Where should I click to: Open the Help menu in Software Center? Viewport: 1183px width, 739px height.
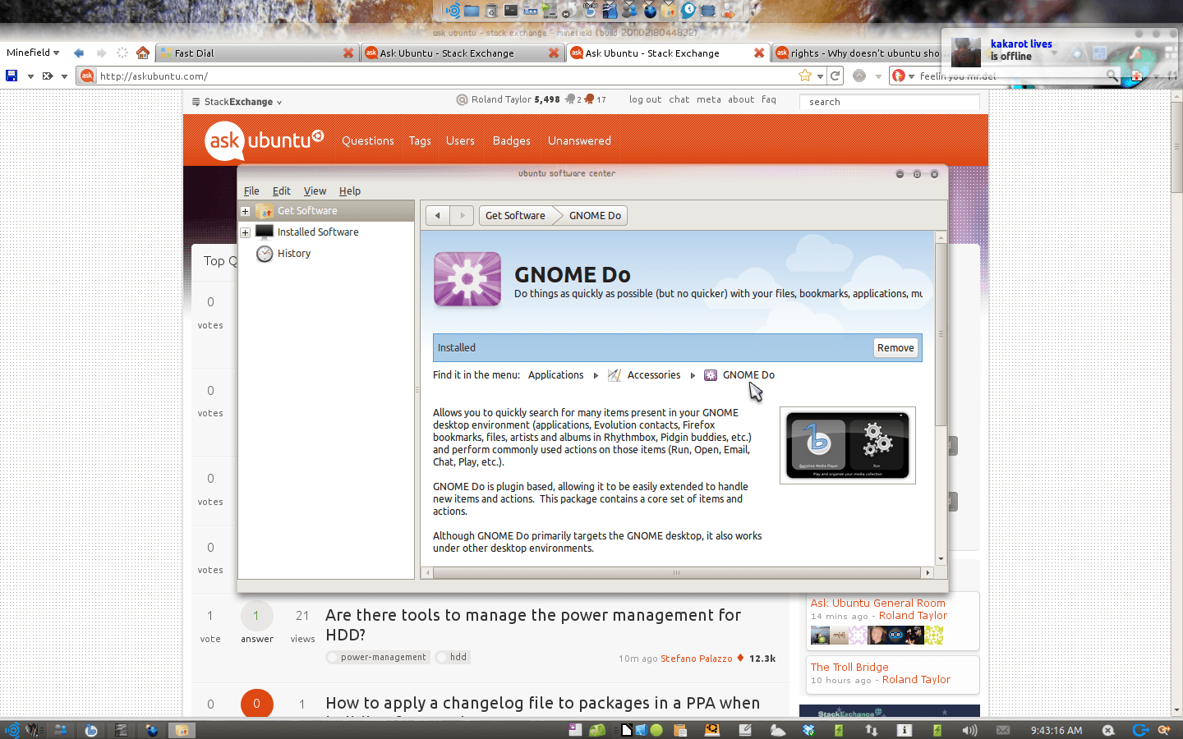click(350, 190)
